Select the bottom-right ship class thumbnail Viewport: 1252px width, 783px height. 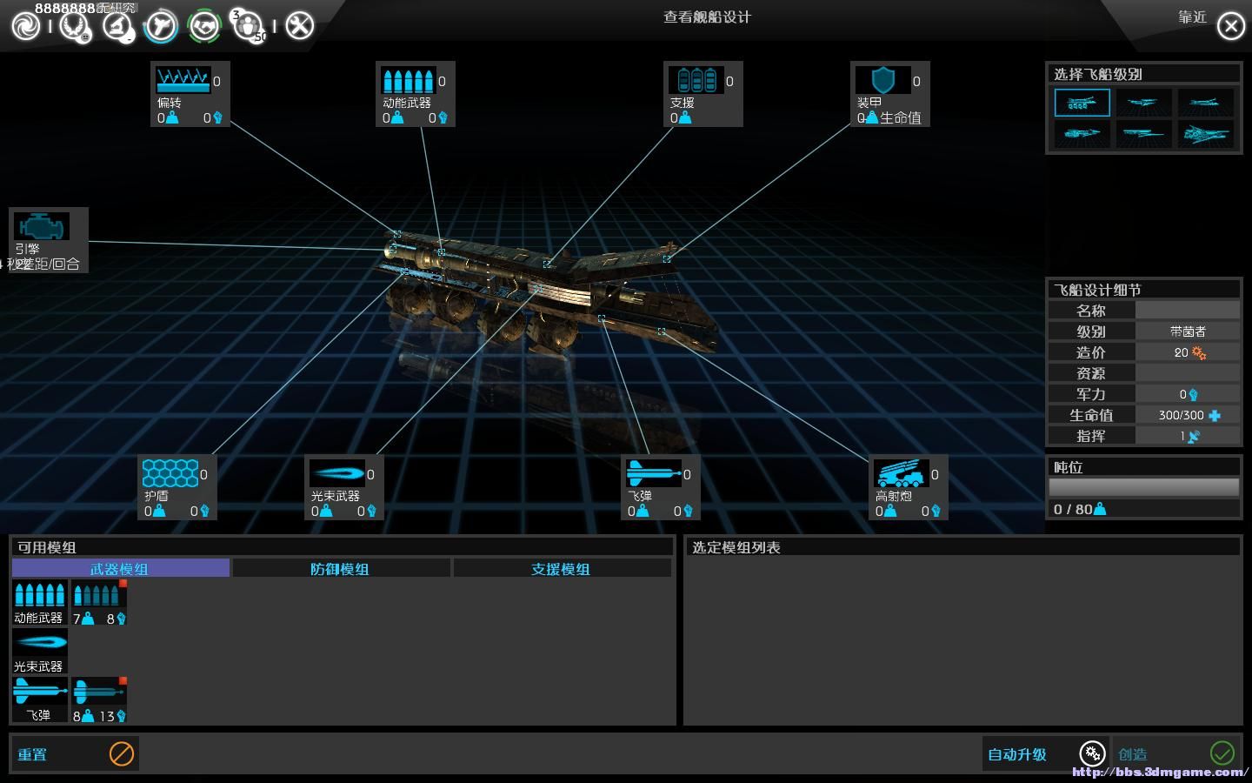tap(1206, 134)
